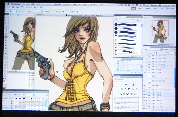The image size is (178, 117).
Task: Adjust the navigator zoom slider
Action: tap(164, 45)
